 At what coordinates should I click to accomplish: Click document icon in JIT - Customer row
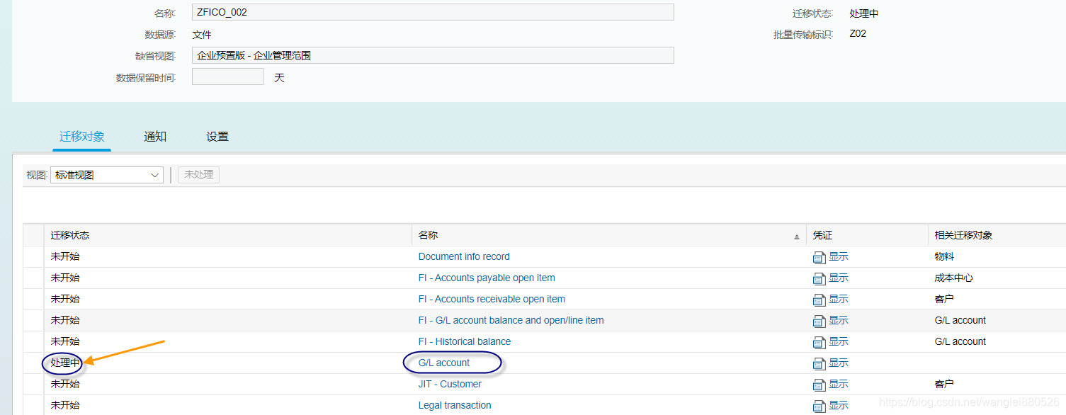820,385
